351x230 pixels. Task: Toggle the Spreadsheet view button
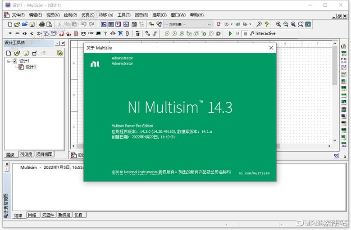(x=111, y=24)
